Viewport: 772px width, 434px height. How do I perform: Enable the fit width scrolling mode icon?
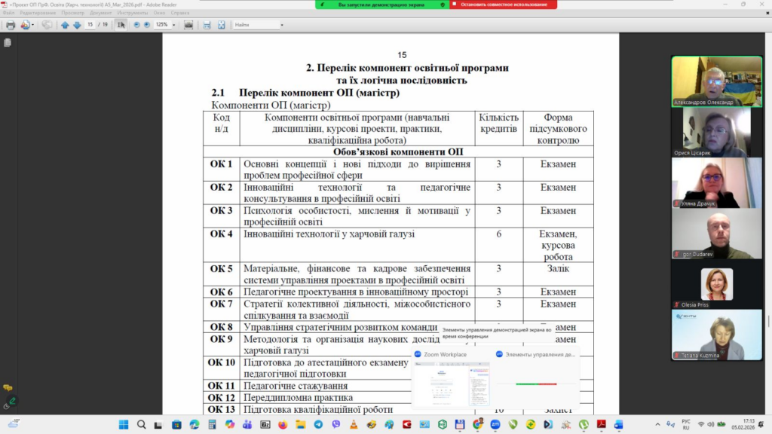207,25
